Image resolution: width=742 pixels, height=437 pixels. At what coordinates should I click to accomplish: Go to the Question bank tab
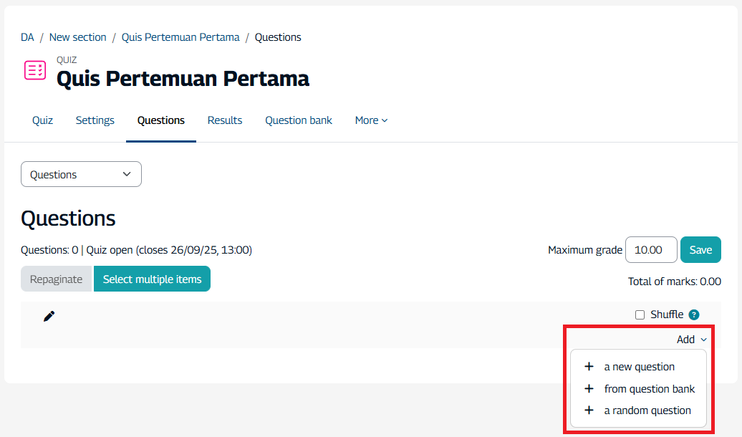coord(299,120)
